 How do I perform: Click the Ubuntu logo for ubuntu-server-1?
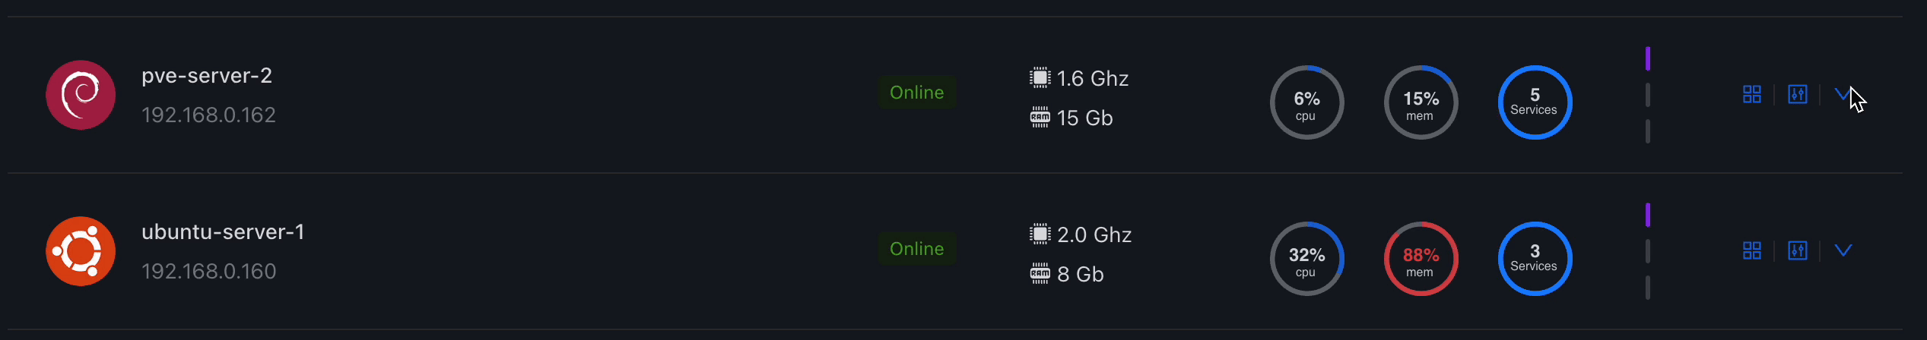pyautogui.click(x=81, y=251)
